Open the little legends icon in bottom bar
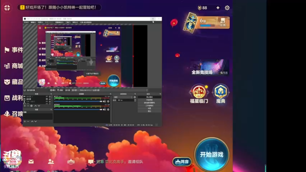This screenshot has width=306, height=172. click(x=71, y=162)
